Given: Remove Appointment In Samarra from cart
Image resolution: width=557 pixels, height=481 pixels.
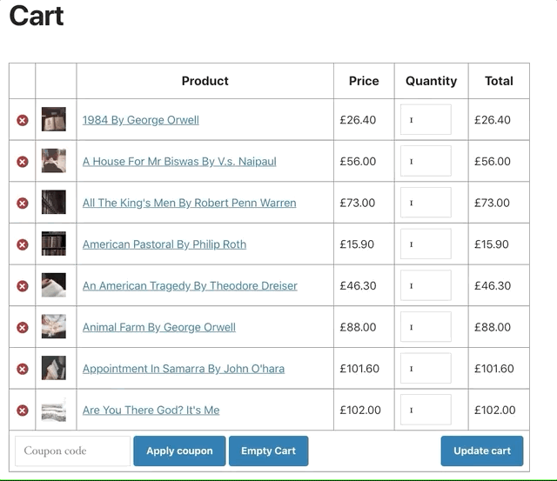Looking at the screenshot, I should [23, 369].
